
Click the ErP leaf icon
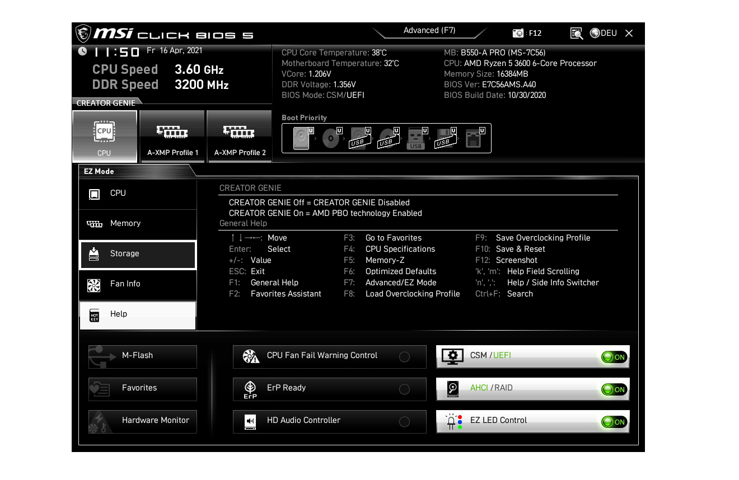250,389
